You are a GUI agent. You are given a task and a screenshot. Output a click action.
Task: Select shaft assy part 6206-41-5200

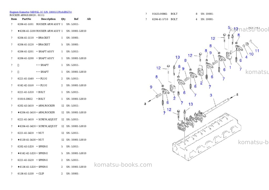pos(25,58)
